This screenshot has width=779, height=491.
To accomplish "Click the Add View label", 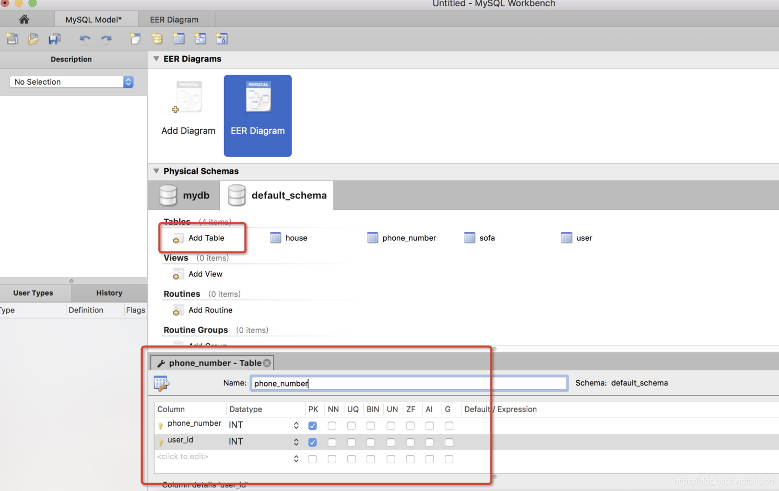I will tap(205, 274).
